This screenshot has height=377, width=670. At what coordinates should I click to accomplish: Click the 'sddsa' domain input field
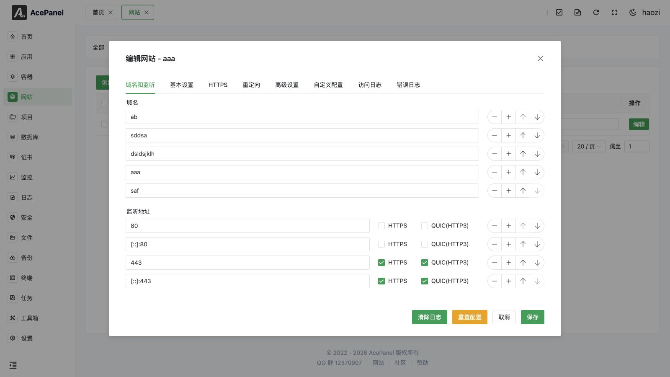pyautogui.click(x=302, y=135)
